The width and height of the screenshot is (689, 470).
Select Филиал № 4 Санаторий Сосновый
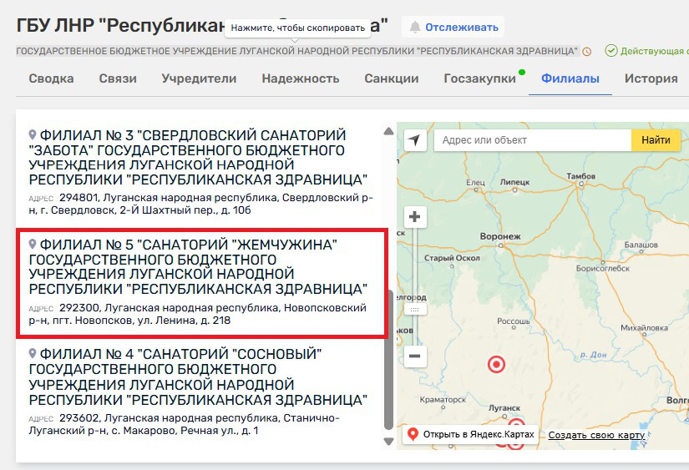pos(198,377)
